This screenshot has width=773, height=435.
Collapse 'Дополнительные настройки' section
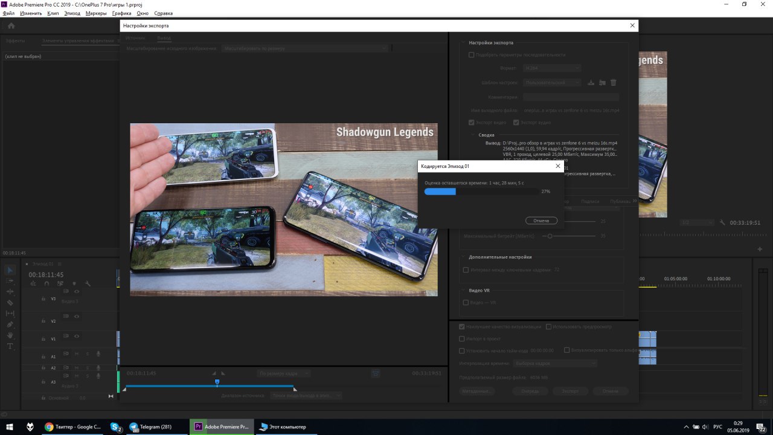pyautogui.click(x=463, y=257)
